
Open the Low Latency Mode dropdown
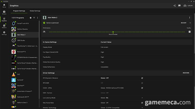142,98
